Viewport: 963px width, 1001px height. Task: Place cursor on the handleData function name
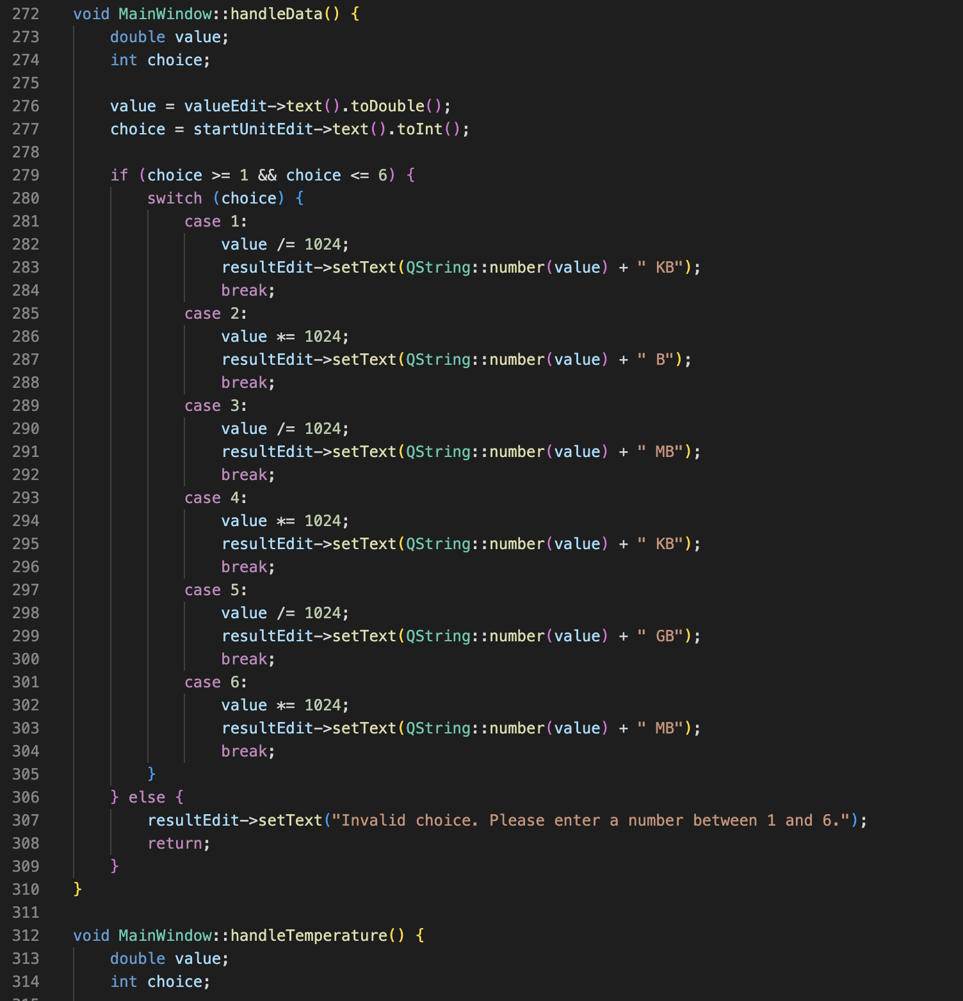[x=275, y=13]
